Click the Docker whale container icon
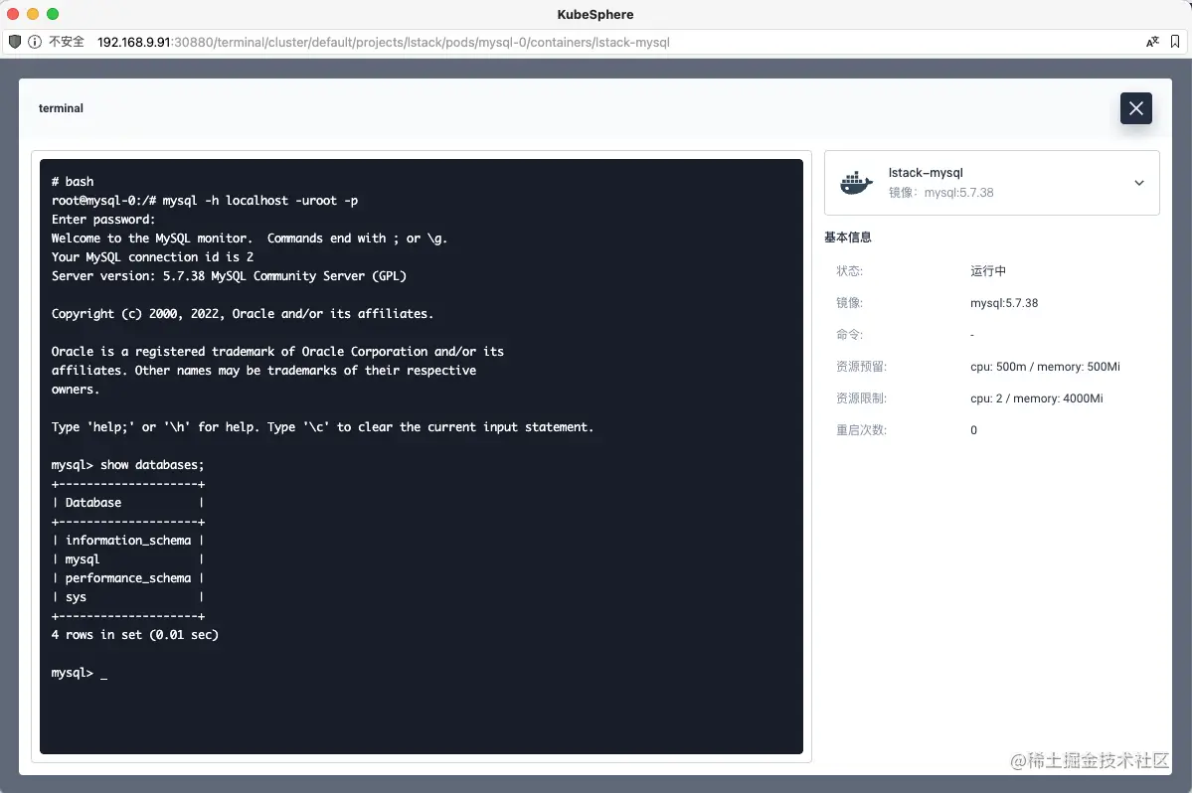1192x793 pixels. pyautogui.click(x=856, y=183)
